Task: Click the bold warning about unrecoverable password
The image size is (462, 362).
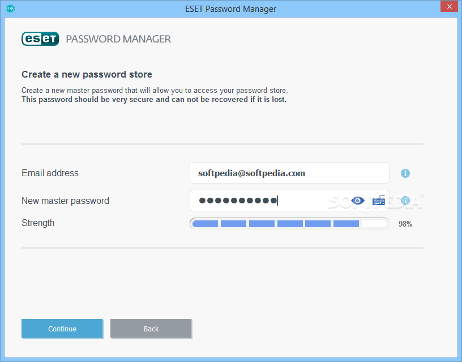Action: (154, 99)
